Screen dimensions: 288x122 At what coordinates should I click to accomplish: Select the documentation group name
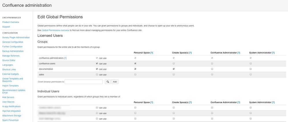46,69
